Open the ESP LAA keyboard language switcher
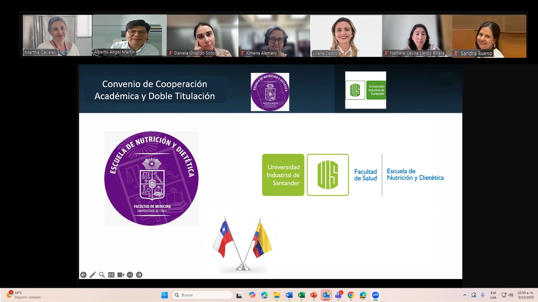This screenshot has height=302, width=538. coord(493,295)
